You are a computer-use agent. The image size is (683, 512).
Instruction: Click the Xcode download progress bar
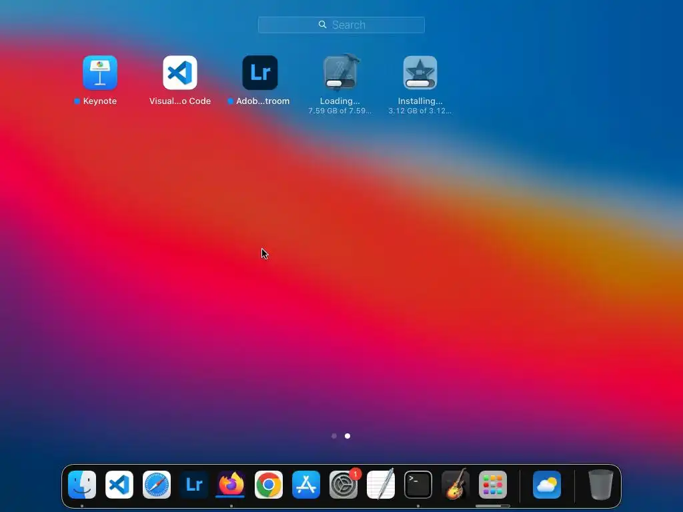pyautogui.click(x=340, y=83)
